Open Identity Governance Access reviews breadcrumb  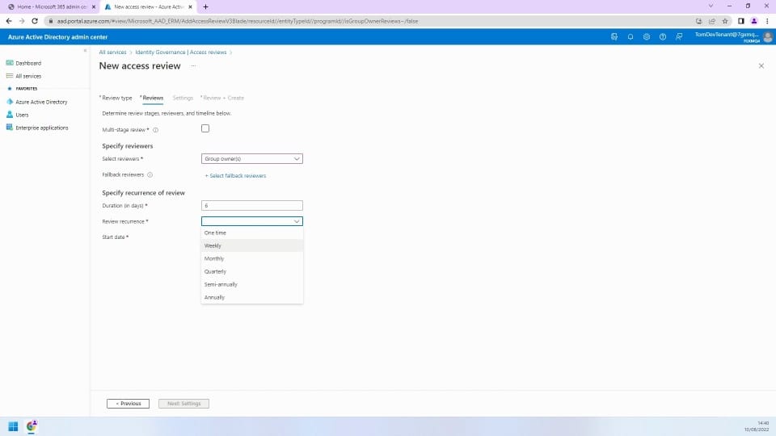[x=180, y=52]
